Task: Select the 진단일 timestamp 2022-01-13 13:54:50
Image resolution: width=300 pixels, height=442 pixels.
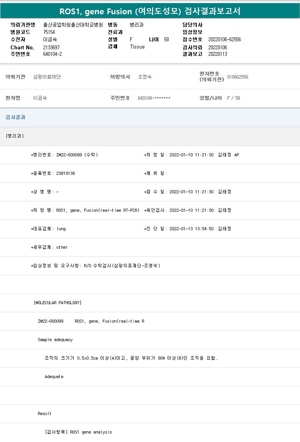Action: tap(191, 229)
